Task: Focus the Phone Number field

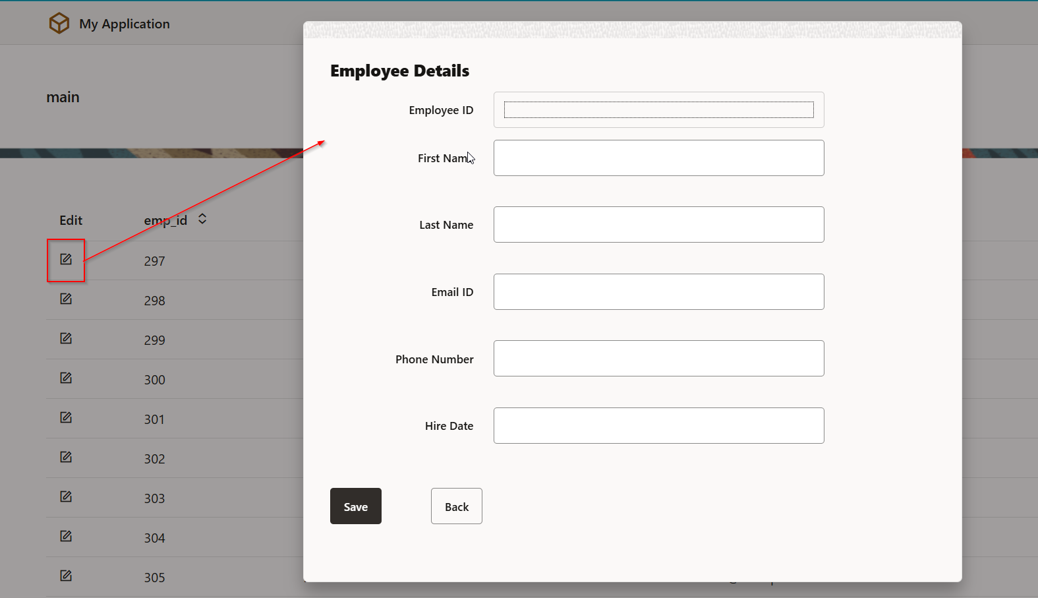Action: pos(658,359)
